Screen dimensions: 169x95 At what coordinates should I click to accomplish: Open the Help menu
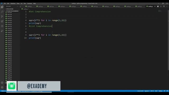(34, 3)
